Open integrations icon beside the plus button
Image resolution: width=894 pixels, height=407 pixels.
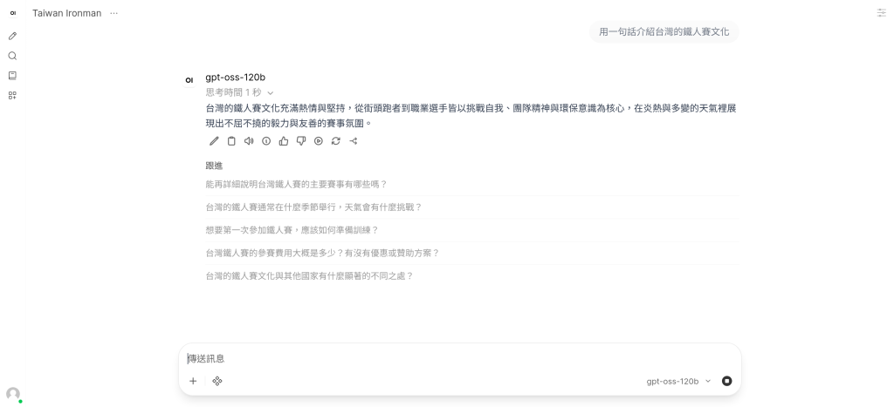217,381
